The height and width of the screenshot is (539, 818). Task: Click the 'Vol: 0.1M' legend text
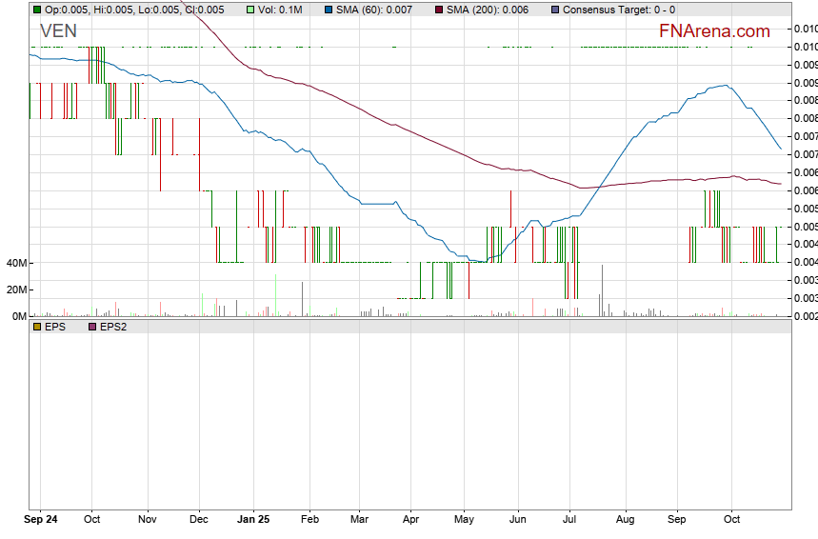tap(280, 10)
